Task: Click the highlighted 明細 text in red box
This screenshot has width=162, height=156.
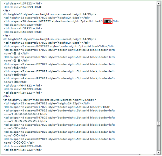Action: pyautogui.click(x=107, y=21)
